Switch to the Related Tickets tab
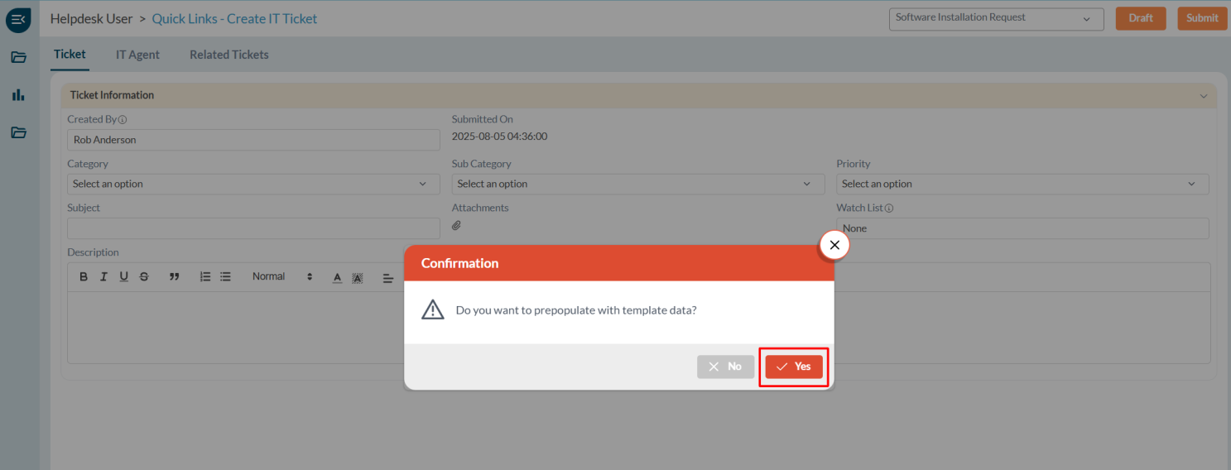 click(229, 55)
